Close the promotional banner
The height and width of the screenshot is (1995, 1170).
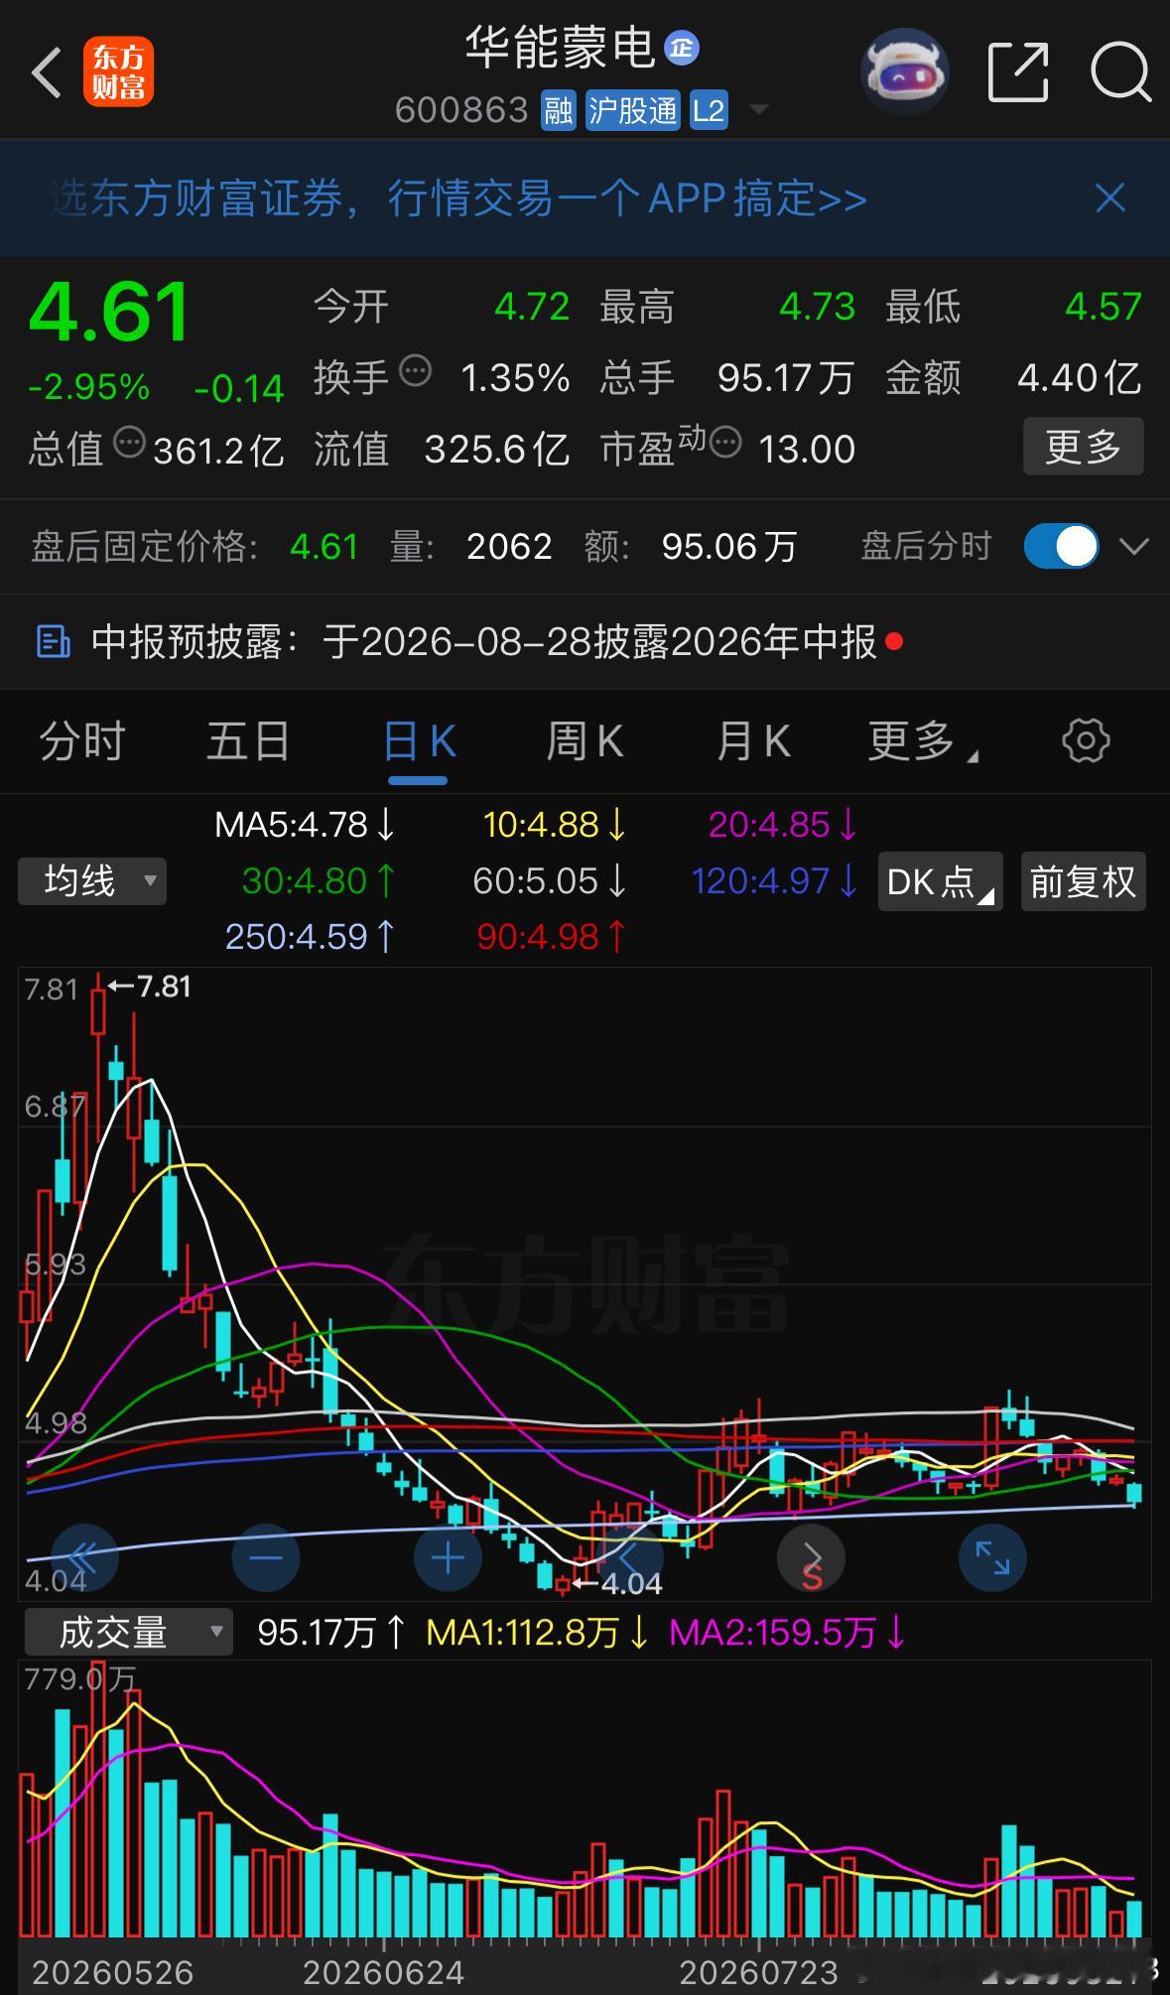click(x=1109, y=198)
